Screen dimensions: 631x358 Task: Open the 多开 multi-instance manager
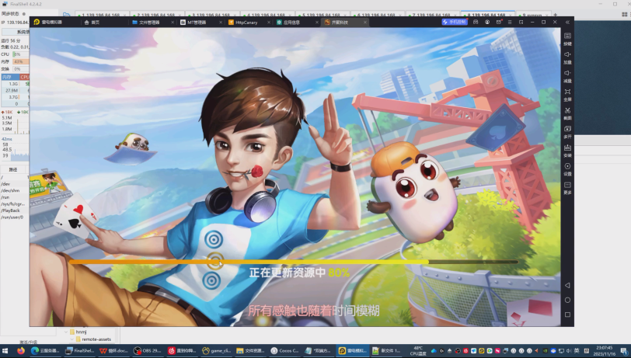(x=567, y=131)
